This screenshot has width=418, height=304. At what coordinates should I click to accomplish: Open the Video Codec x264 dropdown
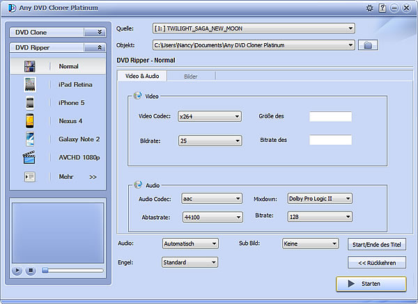coord(210,116)
